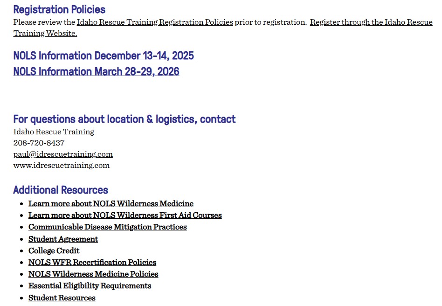Click the Idaho Rescue Training contact name
442x306 pixels.
click(54, 132)
